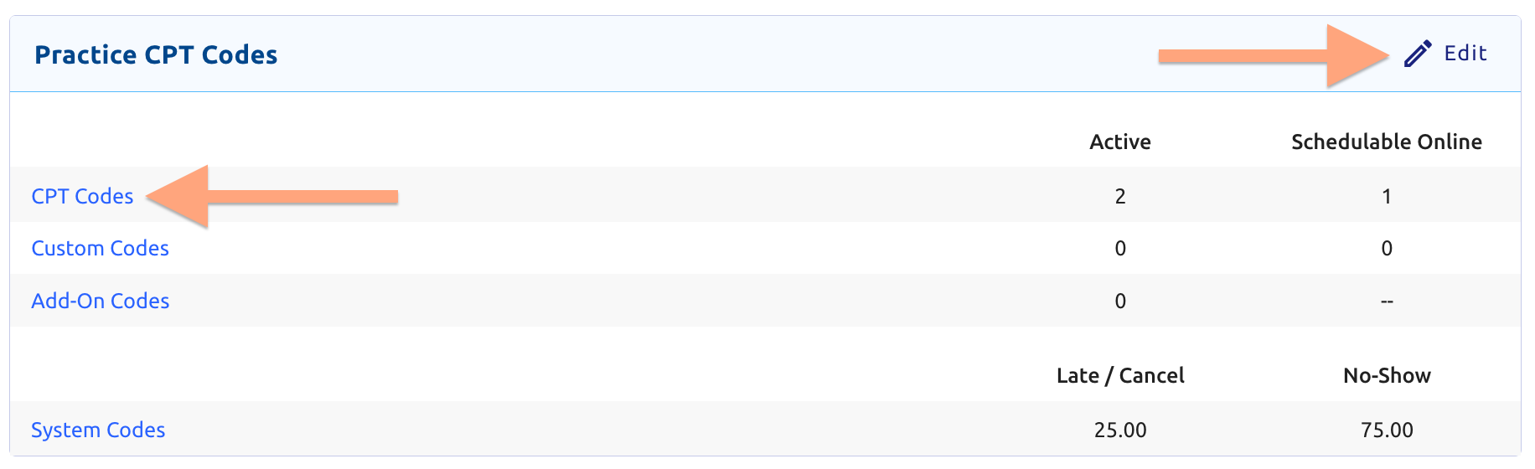Click the pencil Edit icon

1418,54
